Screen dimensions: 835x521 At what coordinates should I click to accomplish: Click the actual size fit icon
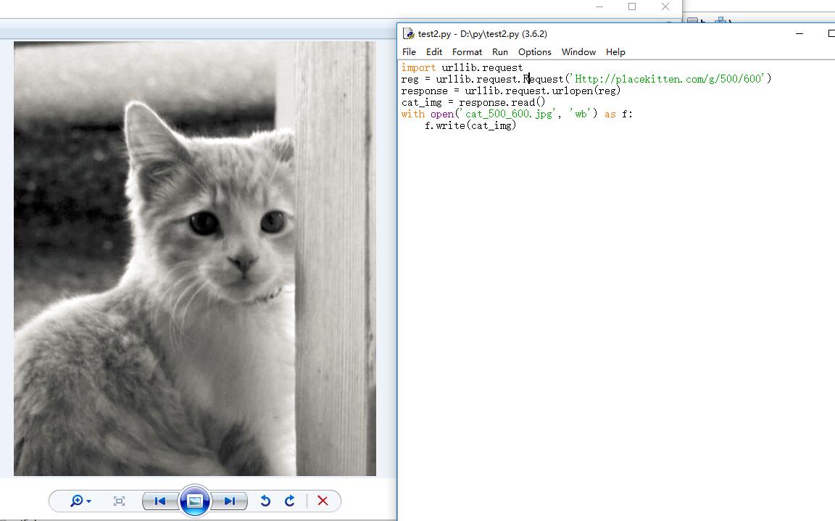[x=120, y=501]
